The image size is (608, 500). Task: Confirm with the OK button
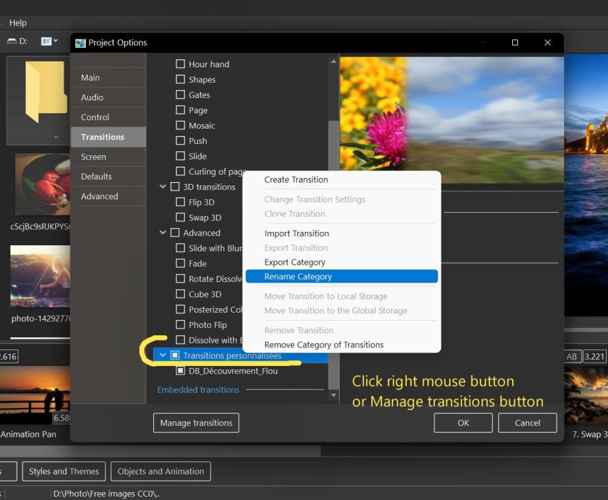pyautogui.click(x=463, y=423)
